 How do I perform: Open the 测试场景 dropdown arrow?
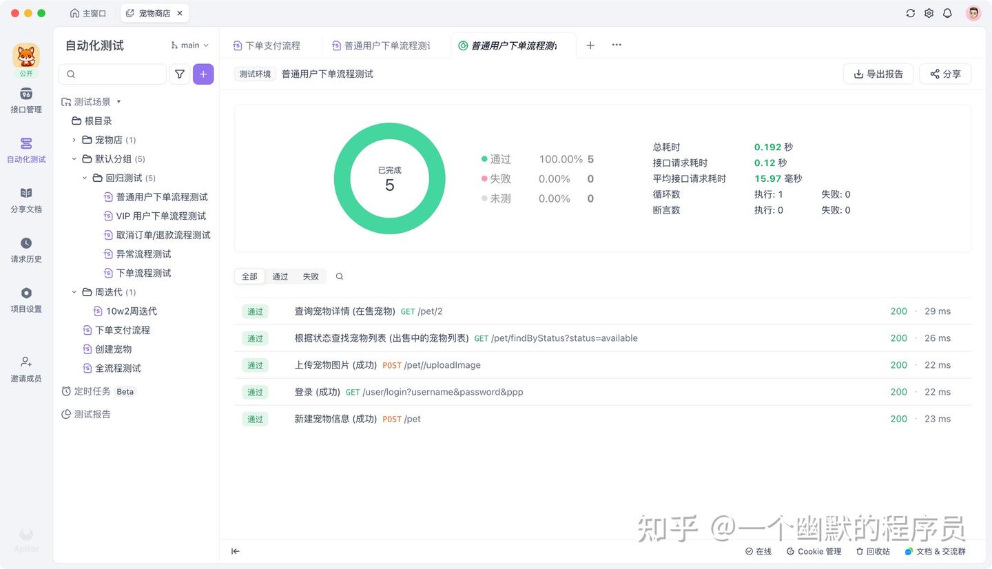tap(118, 101)
